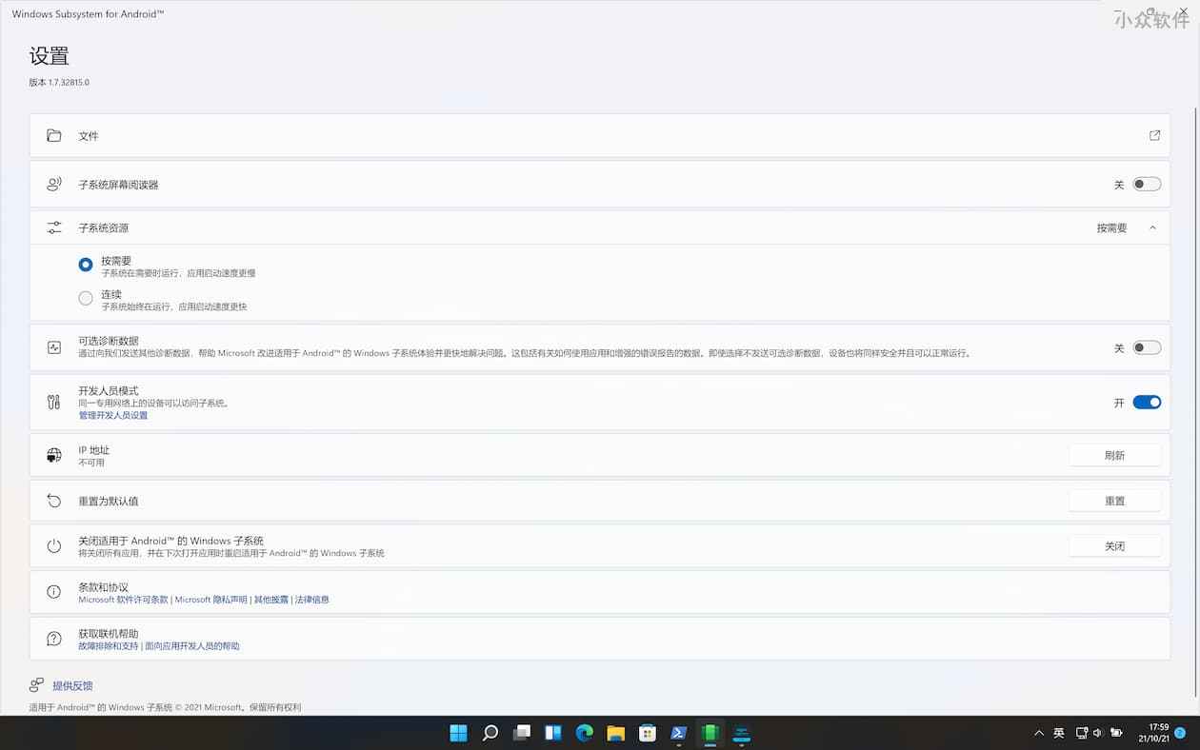Open Microsoft 隐私声明 link
Screen dimensions: 1200x750
211,600
